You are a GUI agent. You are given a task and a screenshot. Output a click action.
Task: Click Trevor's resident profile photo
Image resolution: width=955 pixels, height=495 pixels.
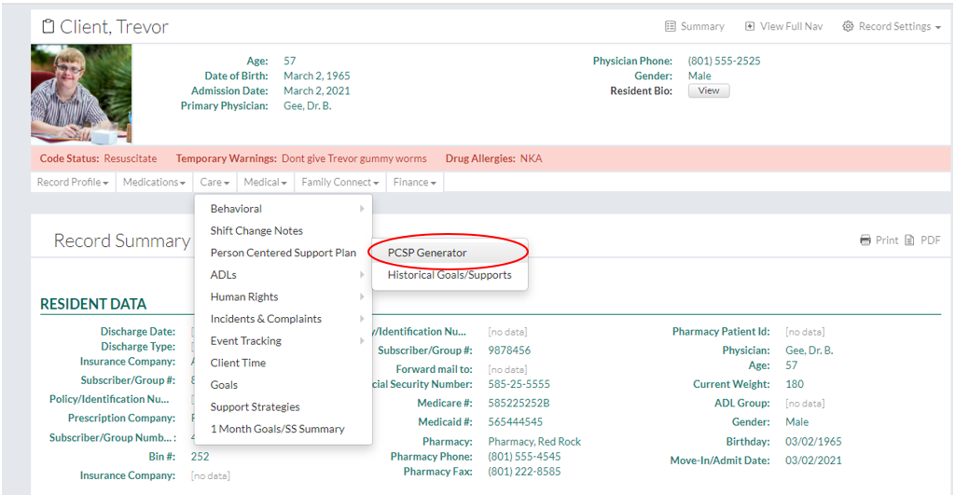(81, 94)
